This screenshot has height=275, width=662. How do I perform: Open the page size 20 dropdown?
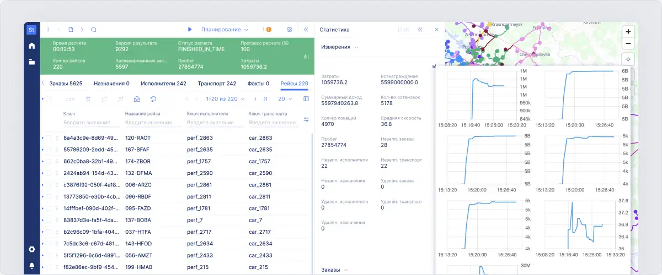pos(285,99)
